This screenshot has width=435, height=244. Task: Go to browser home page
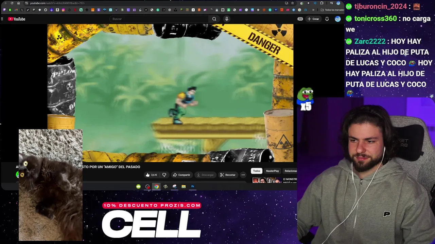point(18,3)
